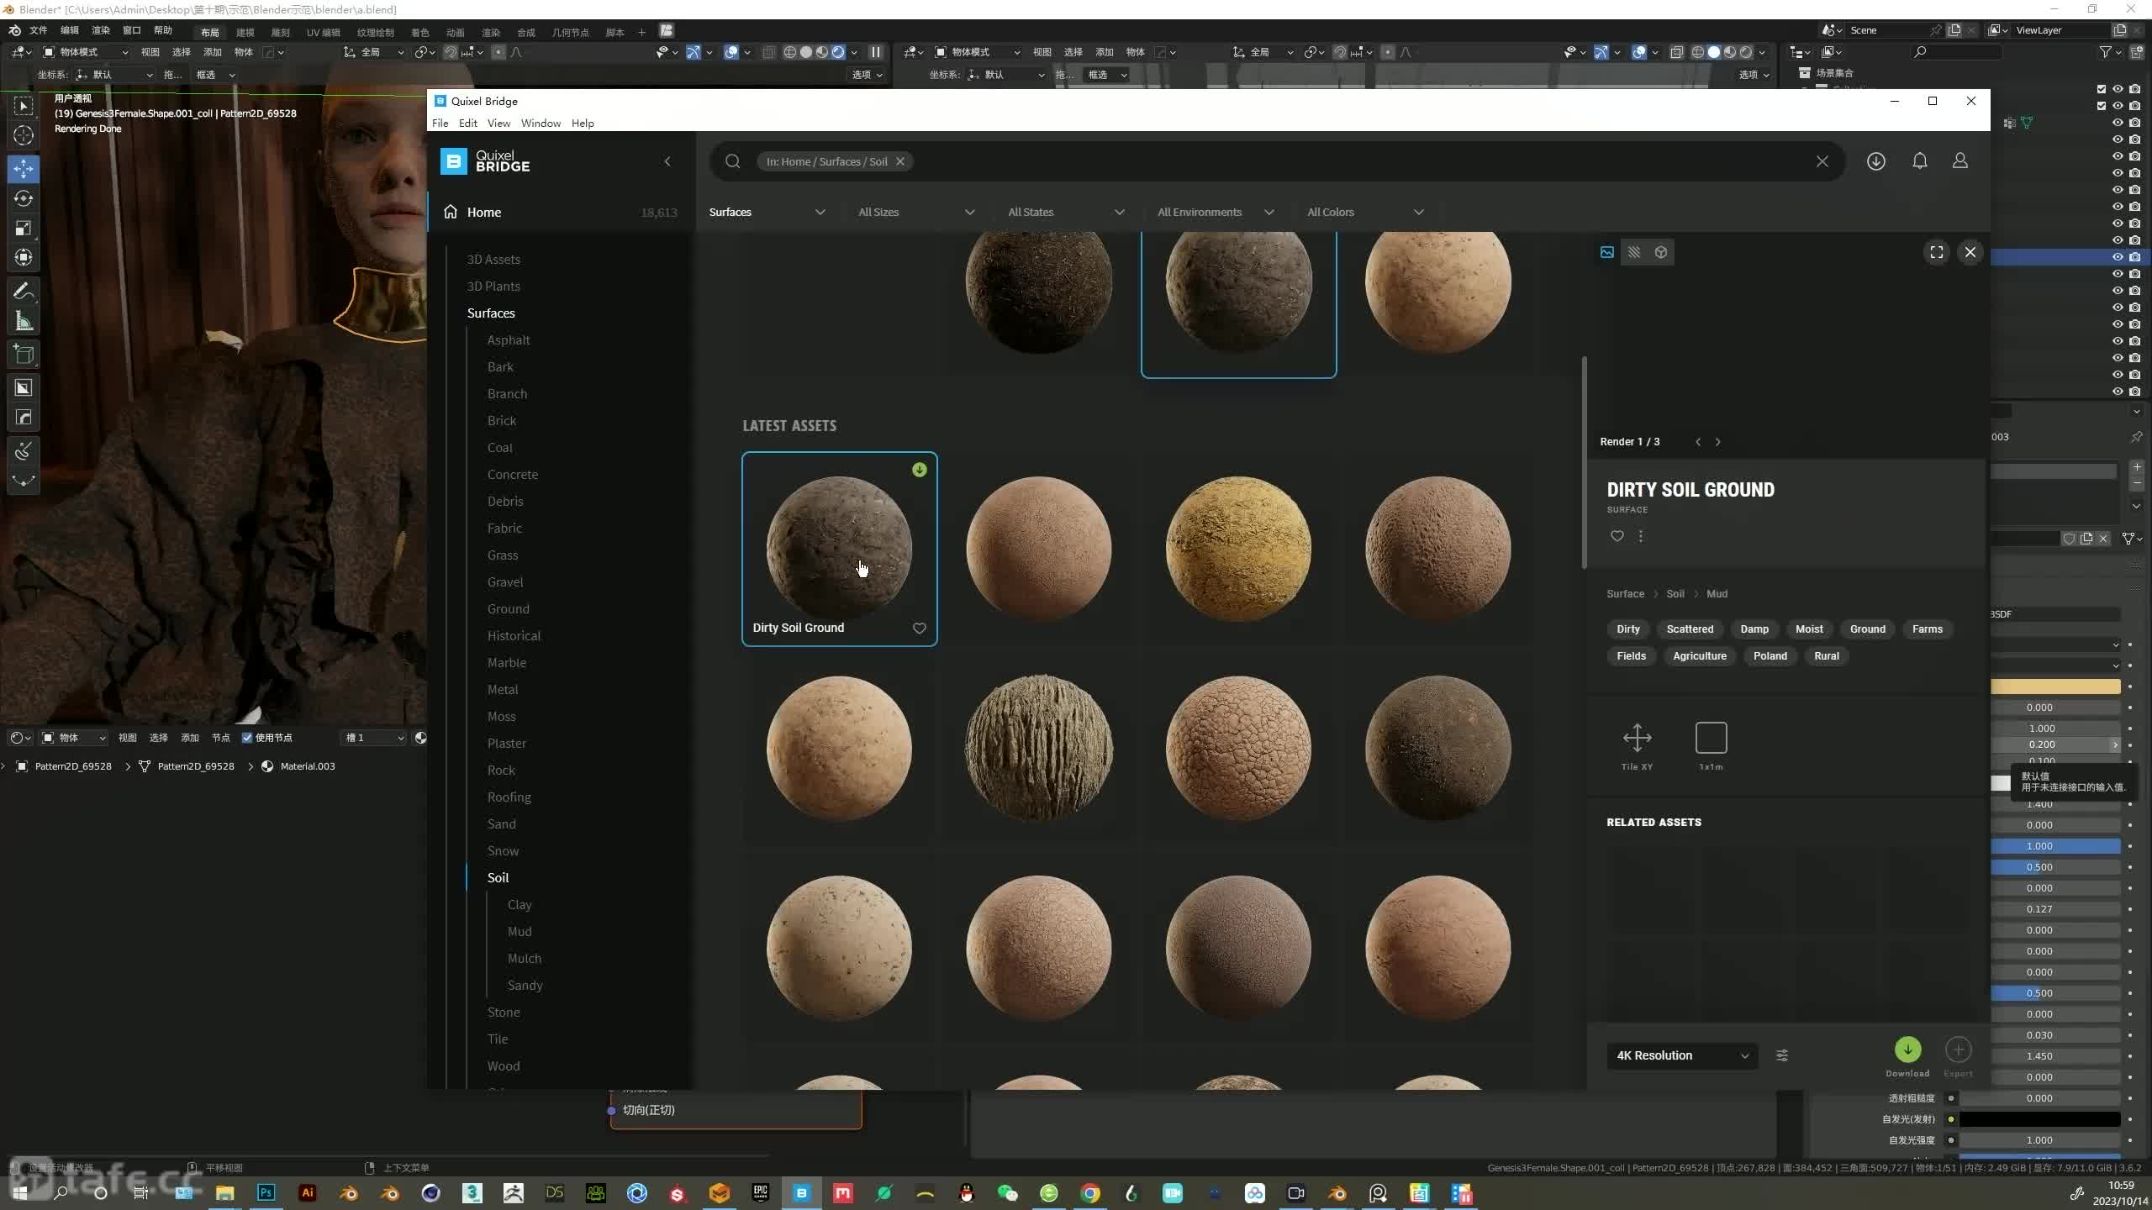Open Chrome from the taskbar
2152x1210 pixels.
1090,1193
